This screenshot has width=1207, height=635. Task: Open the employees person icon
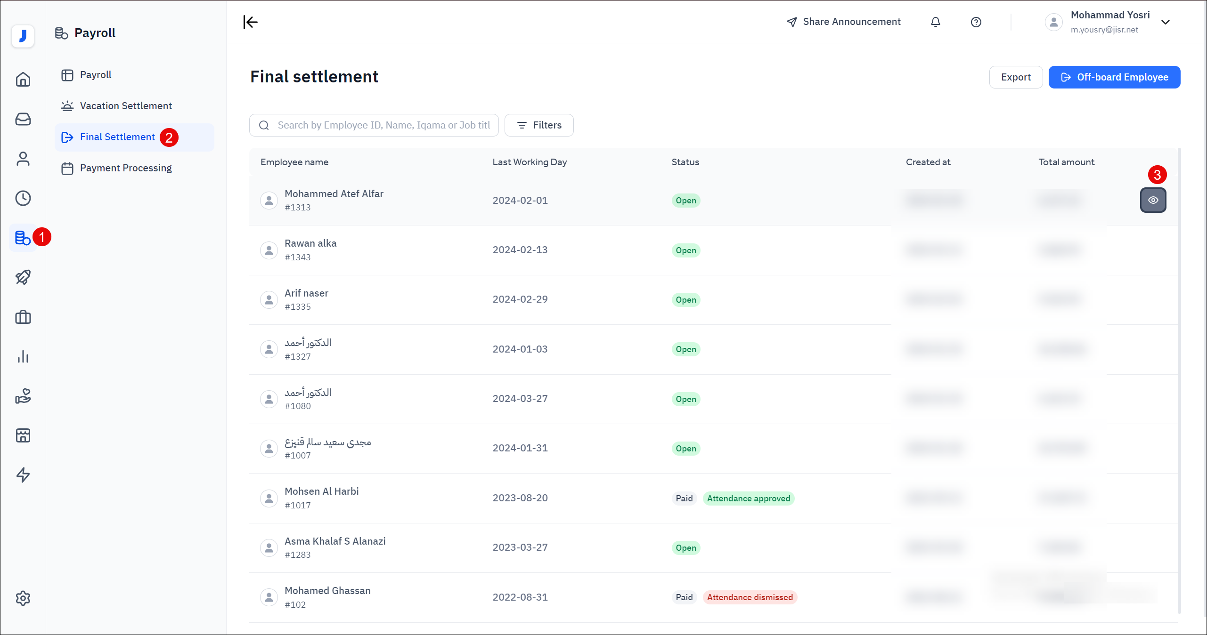pyautogui.click(x=23, y=159)
